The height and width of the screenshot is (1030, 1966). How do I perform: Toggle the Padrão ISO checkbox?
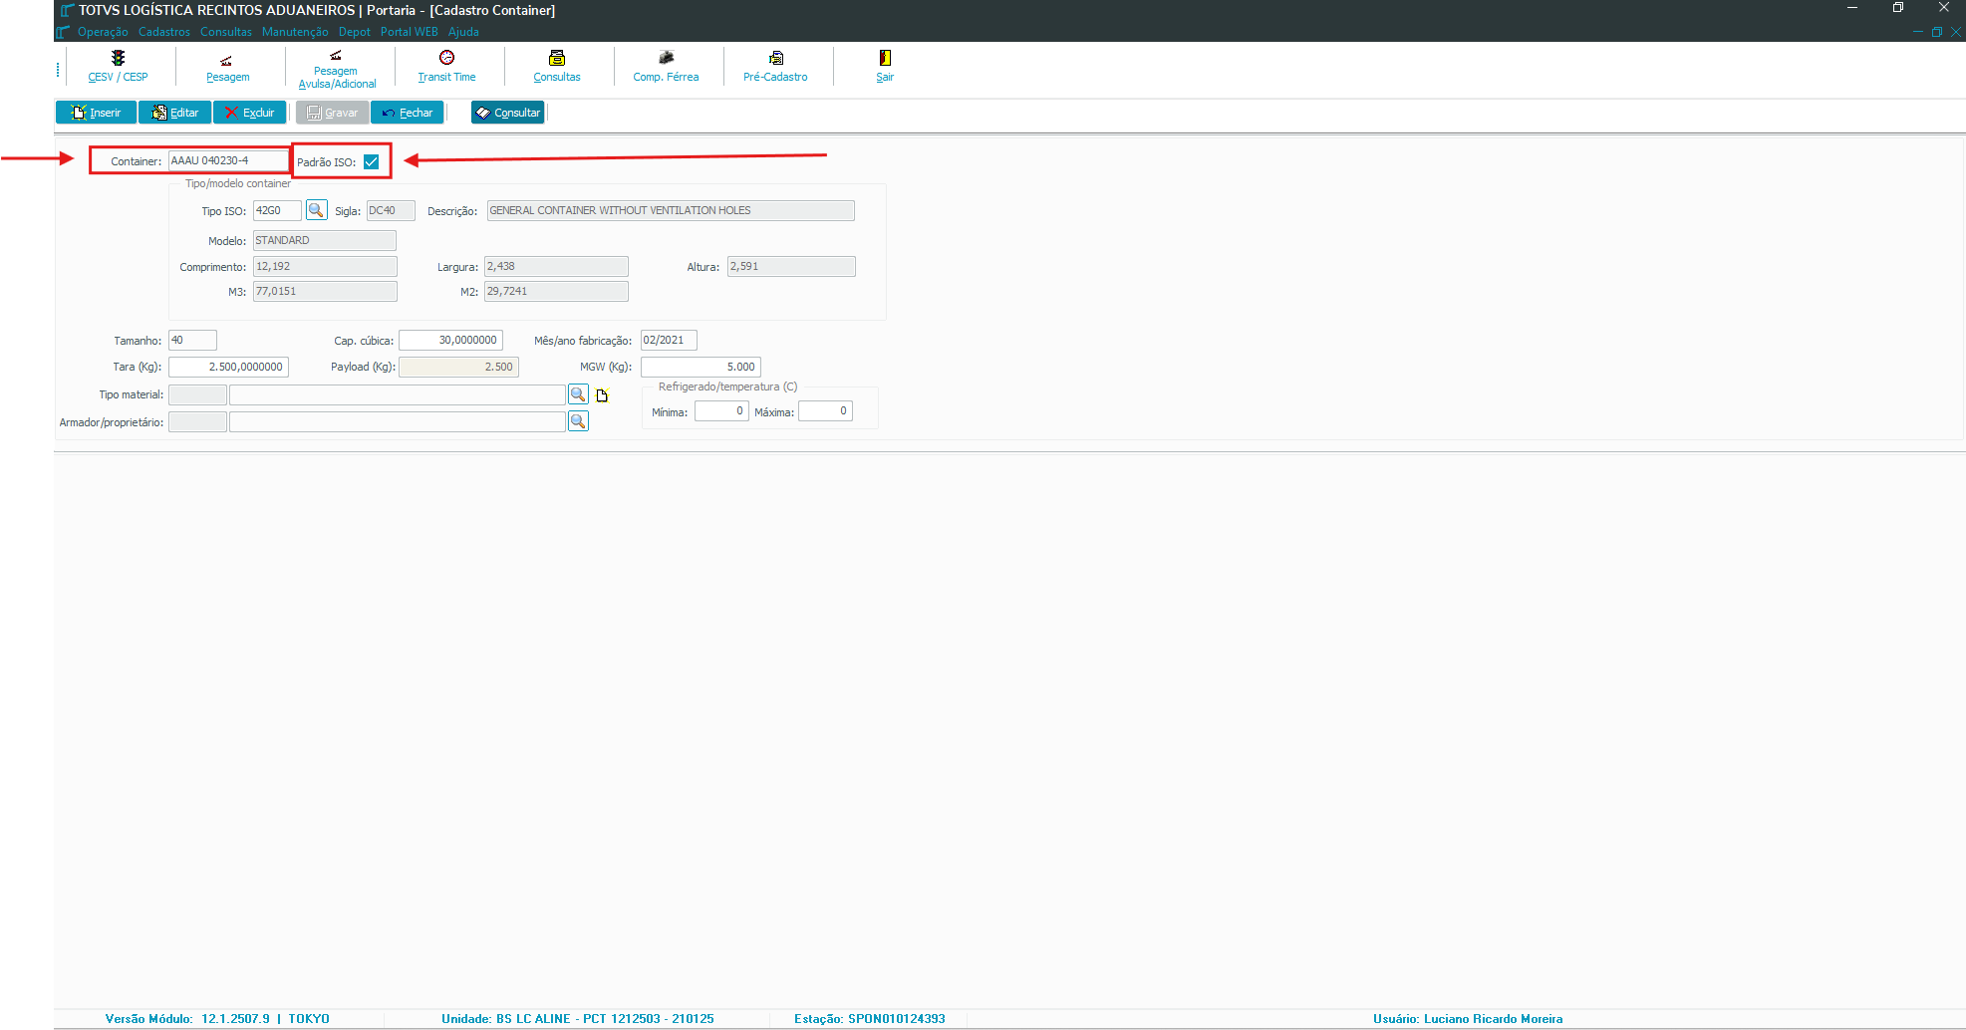point(372,161)
